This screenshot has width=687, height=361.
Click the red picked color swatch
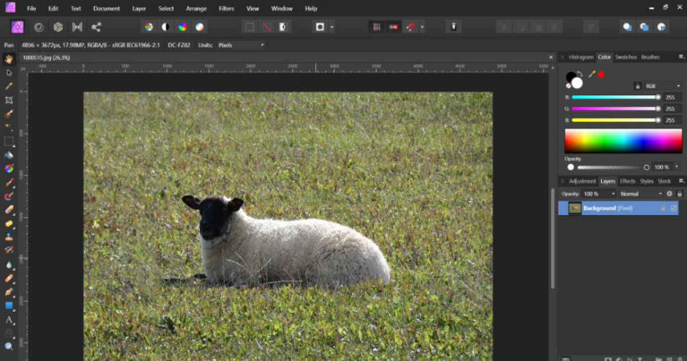pyautogui.click(x=601, y=74)
